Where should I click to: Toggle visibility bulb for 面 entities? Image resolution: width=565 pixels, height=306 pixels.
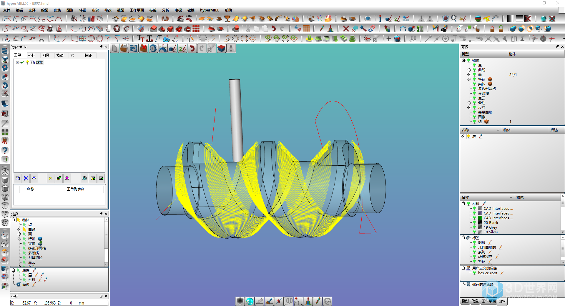(x=474, y=75)
